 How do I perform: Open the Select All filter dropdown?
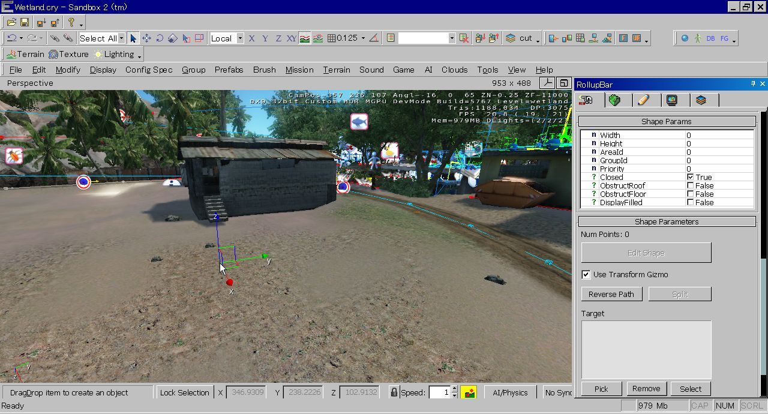pyautogui.click(x=121, y=38)
